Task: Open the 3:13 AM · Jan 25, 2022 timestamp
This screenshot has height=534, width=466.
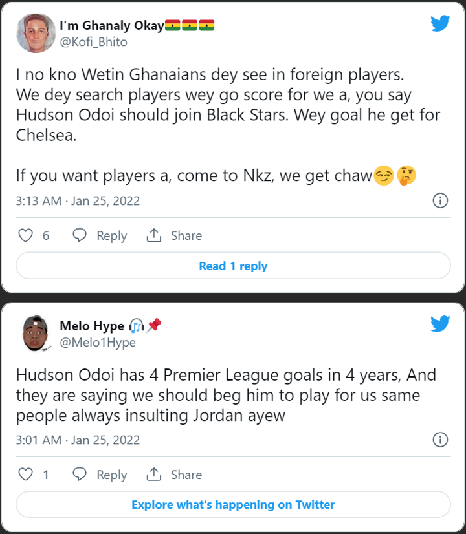Action: pos(78,200)
